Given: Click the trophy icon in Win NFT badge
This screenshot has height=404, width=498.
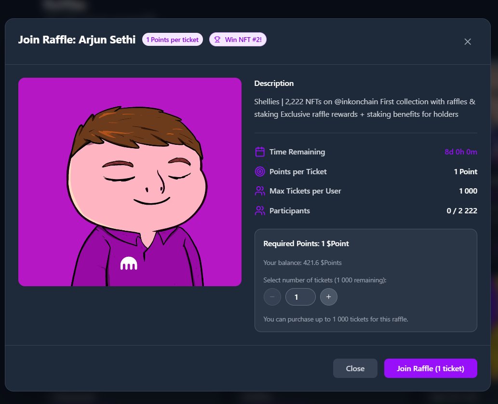Looking at the screenshot, I should tap(217, 40).
